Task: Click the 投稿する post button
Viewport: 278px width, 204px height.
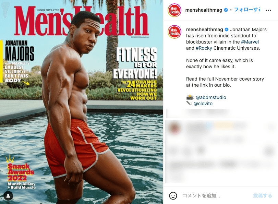Action: point(262,196)
